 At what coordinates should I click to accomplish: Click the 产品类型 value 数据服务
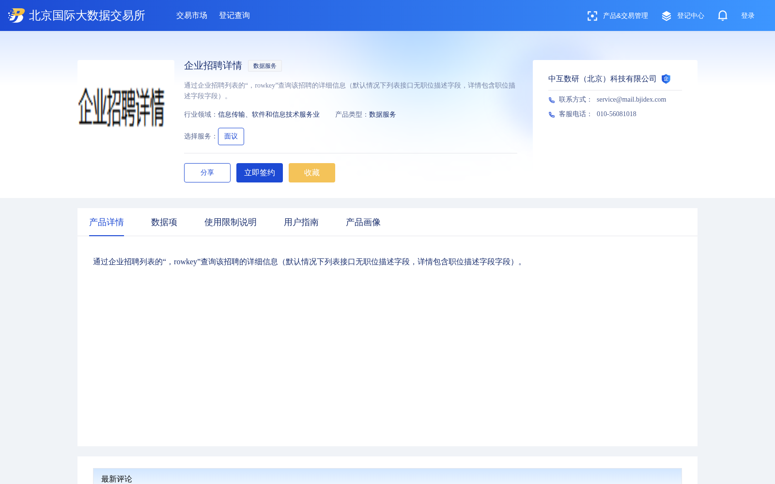pos(383,115)
